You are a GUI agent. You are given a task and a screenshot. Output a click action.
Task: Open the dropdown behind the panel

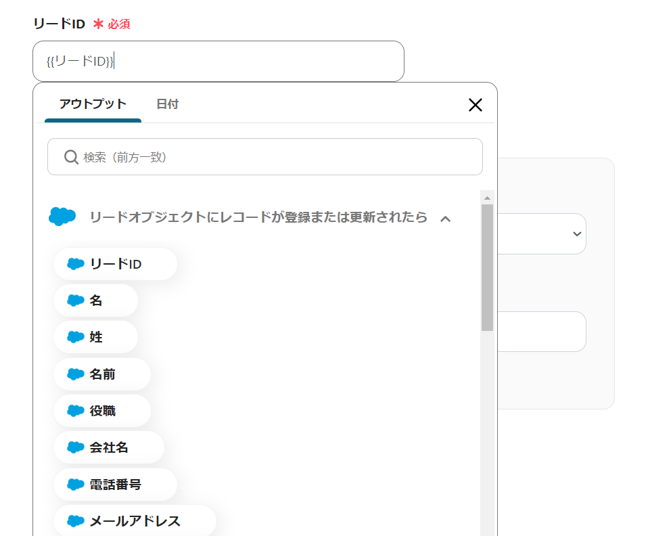coord(576,233)
